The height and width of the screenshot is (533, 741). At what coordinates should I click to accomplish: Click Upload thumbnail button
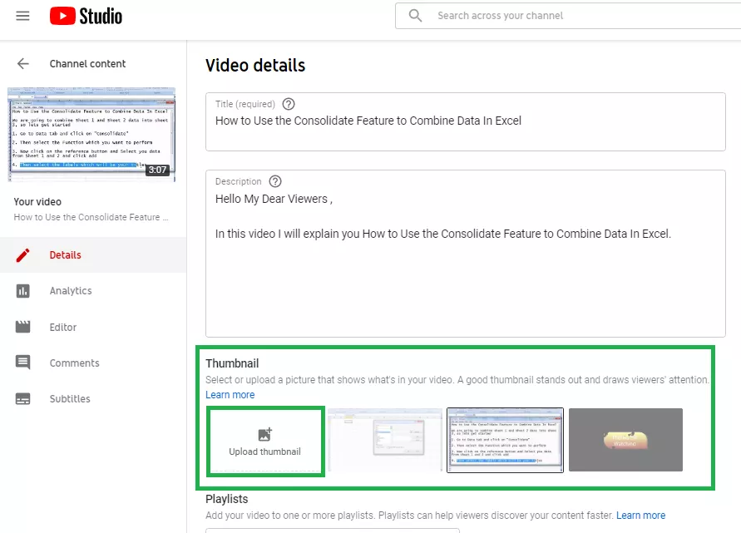coord(265,442)
